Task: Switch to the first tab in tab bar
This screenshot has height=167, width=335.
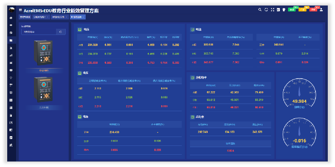Action: 25,17
